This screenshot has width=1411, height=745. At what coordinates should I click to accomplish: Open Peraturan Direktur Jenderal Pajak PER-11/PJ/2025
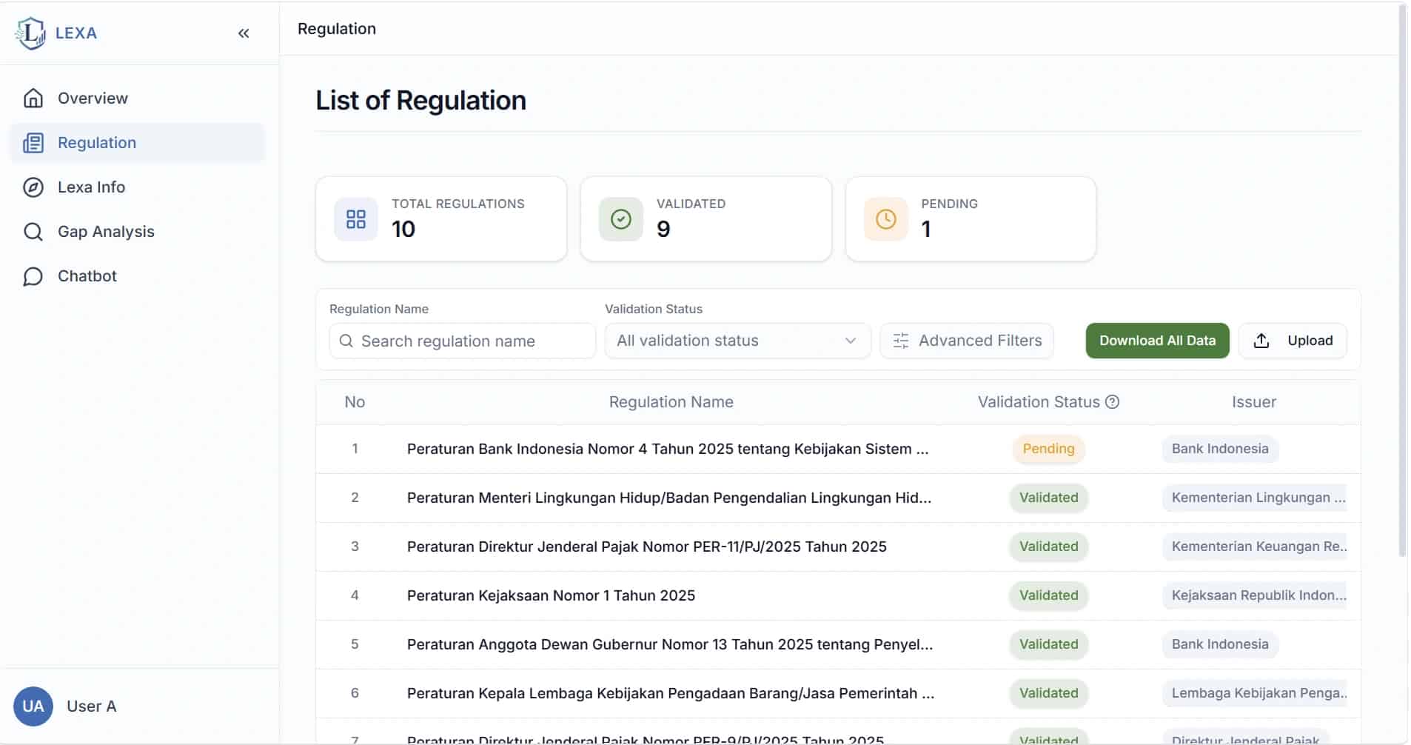click(647, 547)
